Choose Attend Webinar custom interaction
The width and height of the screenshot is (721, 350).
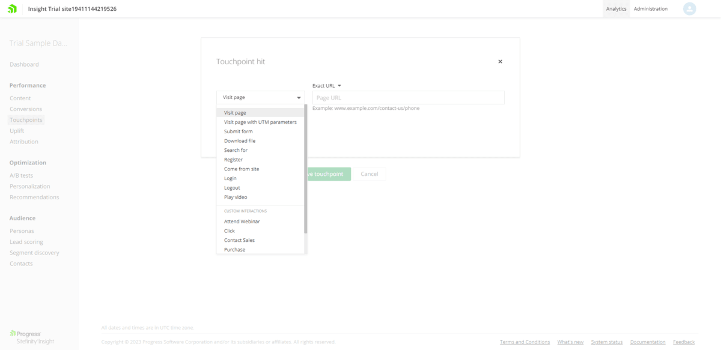(242, 221)
